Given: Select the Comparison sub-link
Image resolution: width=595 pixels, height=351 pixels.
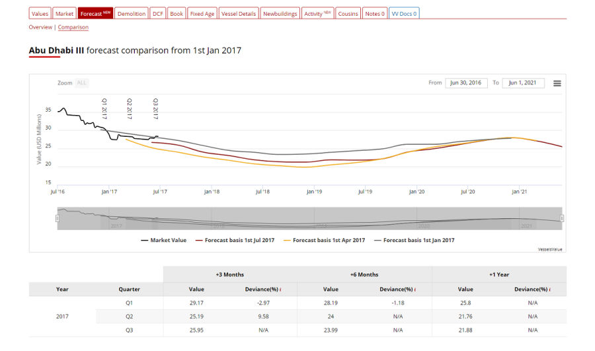Looking at the screenshot, I should coord(73,27).
